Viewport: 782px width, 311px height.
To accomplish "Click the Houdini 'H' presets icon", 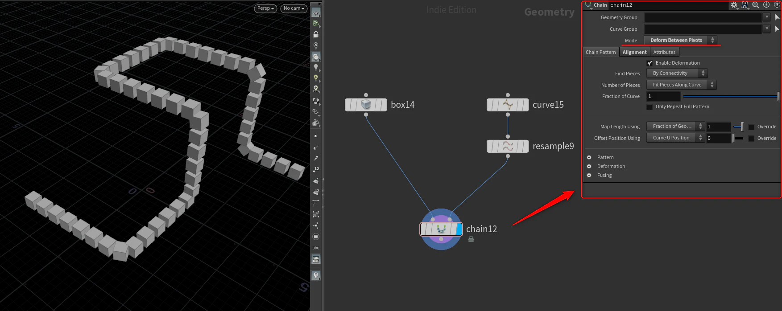I will (745, 5).
